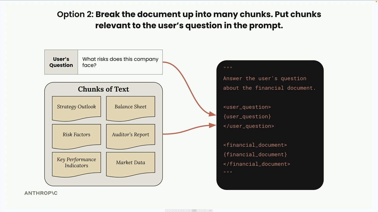Viewport: 378px width, 212px height.
Task: Click the Strategy Outlook chunk
Action: click(x=76, y=107)
